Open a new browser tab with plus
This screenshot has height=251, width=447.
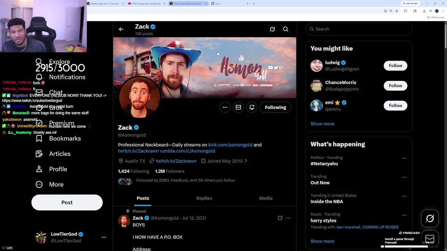pyautogui.click(x=254, y=3)
